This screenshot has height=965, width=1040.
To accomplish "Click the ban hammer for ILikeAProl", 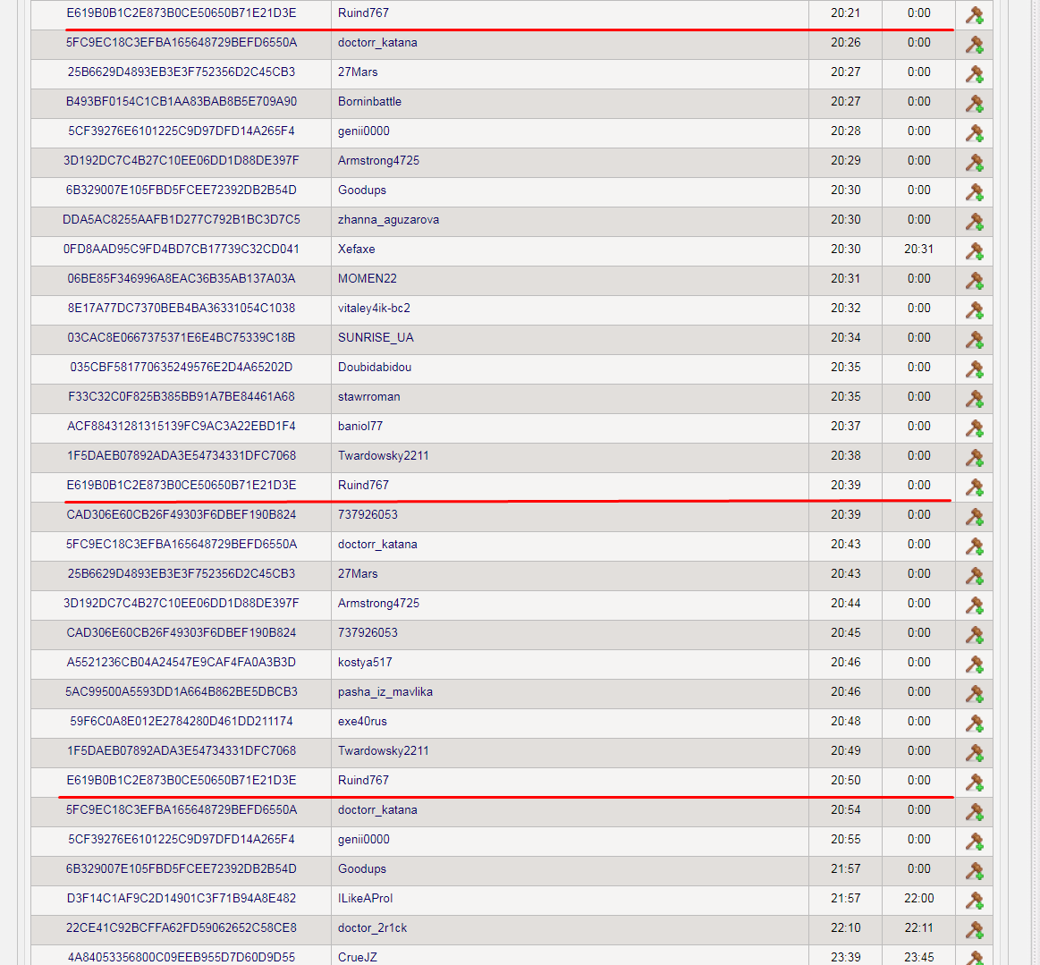I will (x=974, y=900).
